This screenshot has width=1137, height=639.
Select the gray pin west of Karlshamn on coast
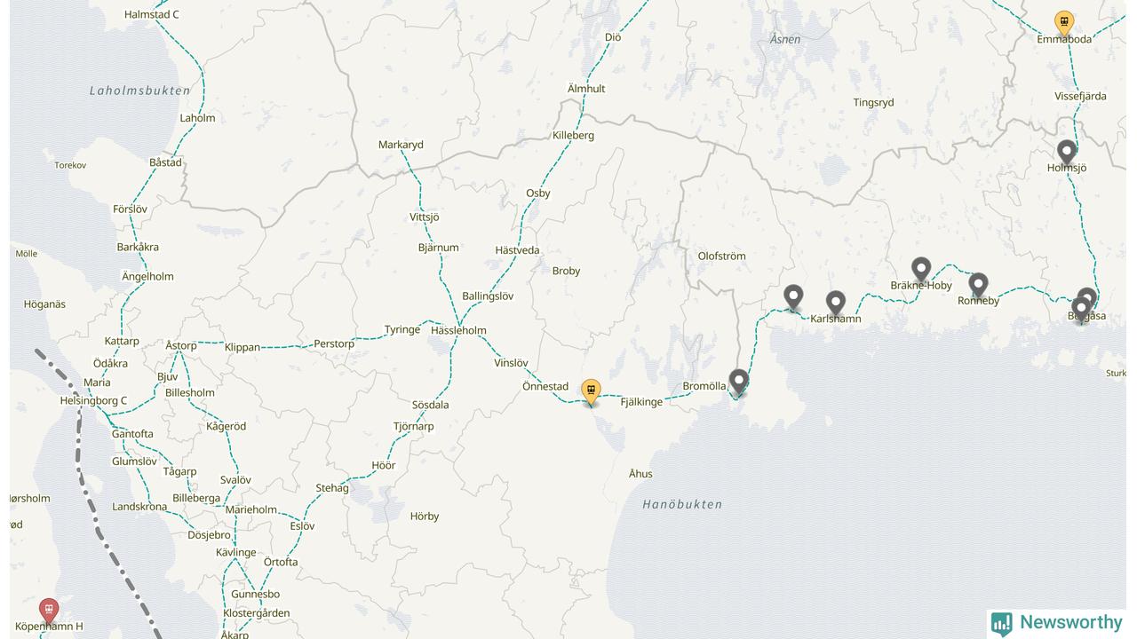[793, 298]
